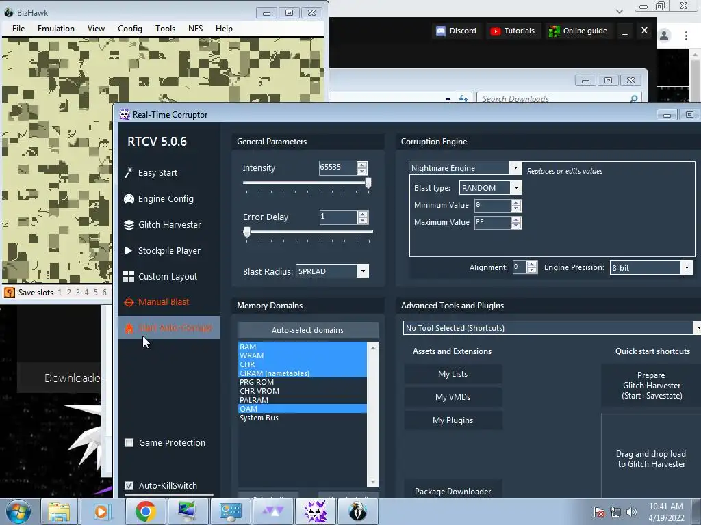Increase Maximum Value stepper
701x525 pixels.
click(x=516, y=219)
